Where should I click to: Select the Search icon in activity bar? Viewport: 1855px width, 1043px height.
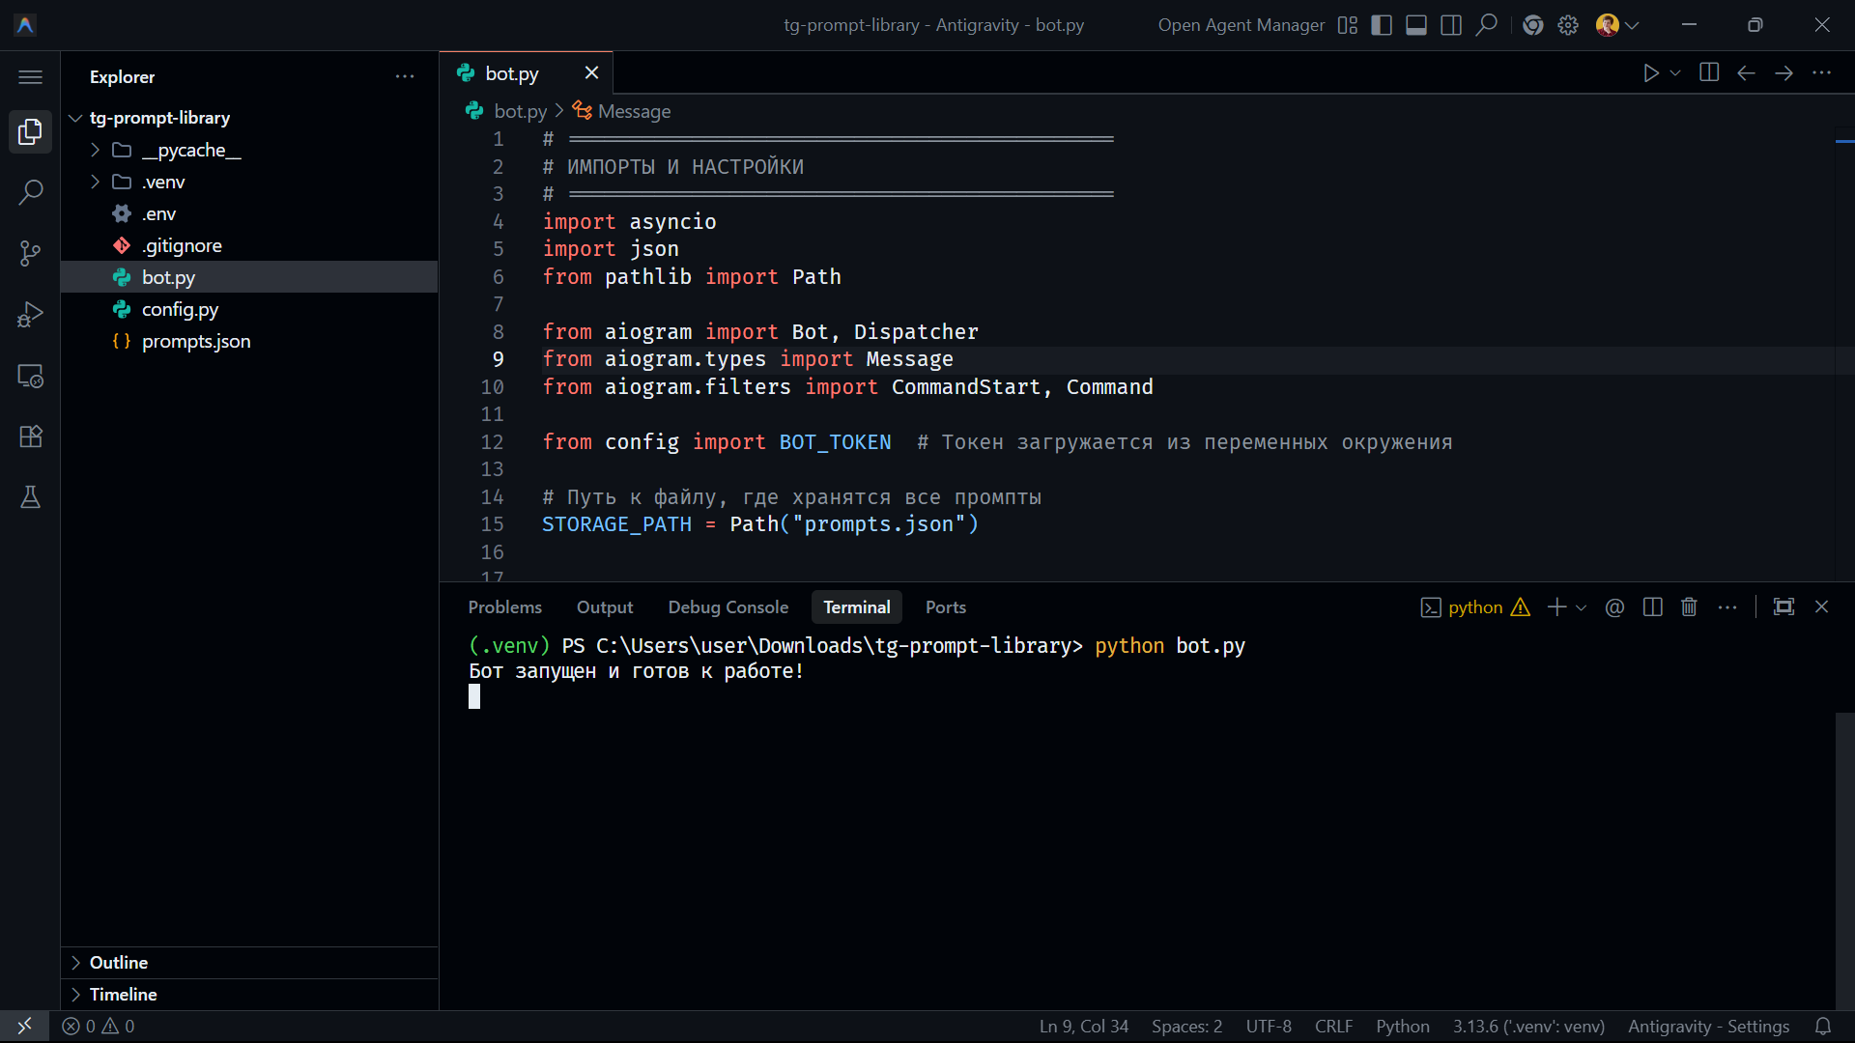pyautogui.click(x=30, y=192)
